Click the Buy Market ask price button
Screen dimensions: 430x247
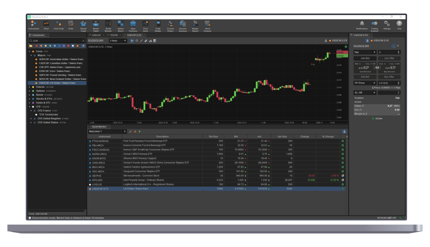click(390, 68)
